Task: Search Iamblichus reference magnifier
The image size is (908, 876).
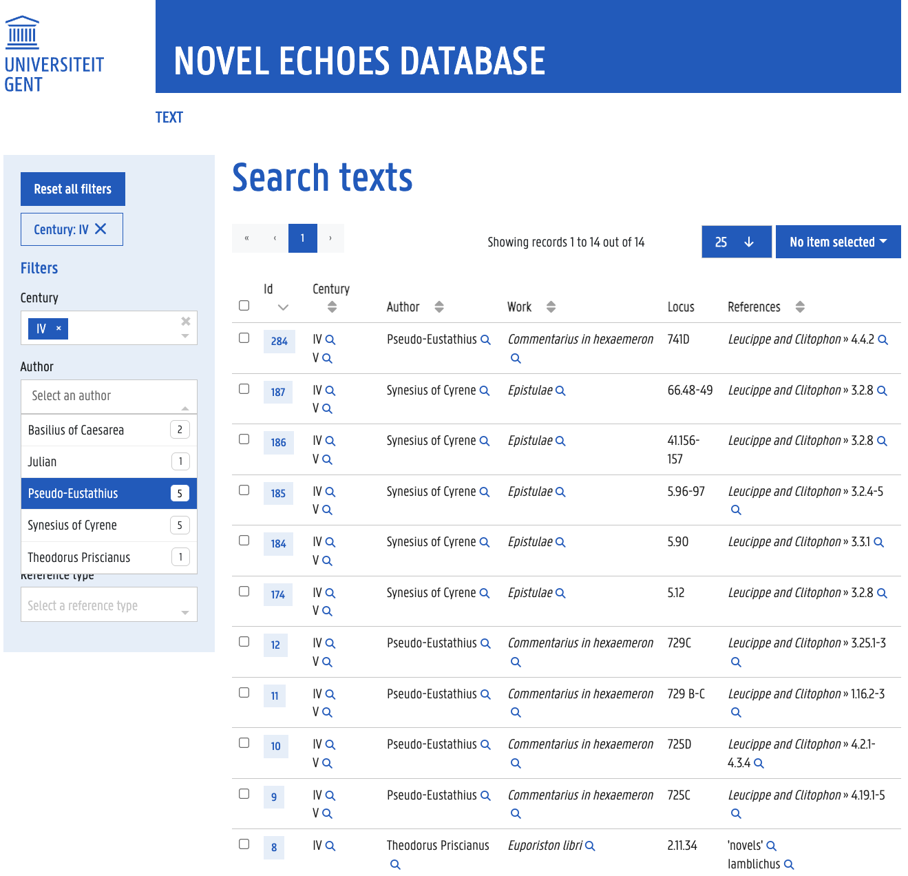Action: [x=789, y=864]
